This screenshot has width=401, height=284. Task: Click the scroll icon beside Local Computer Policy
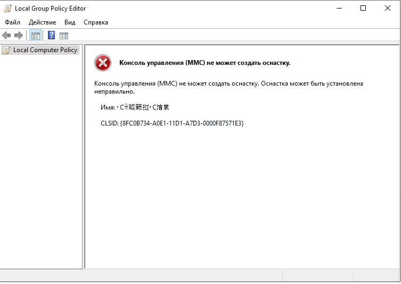[6, 50]
